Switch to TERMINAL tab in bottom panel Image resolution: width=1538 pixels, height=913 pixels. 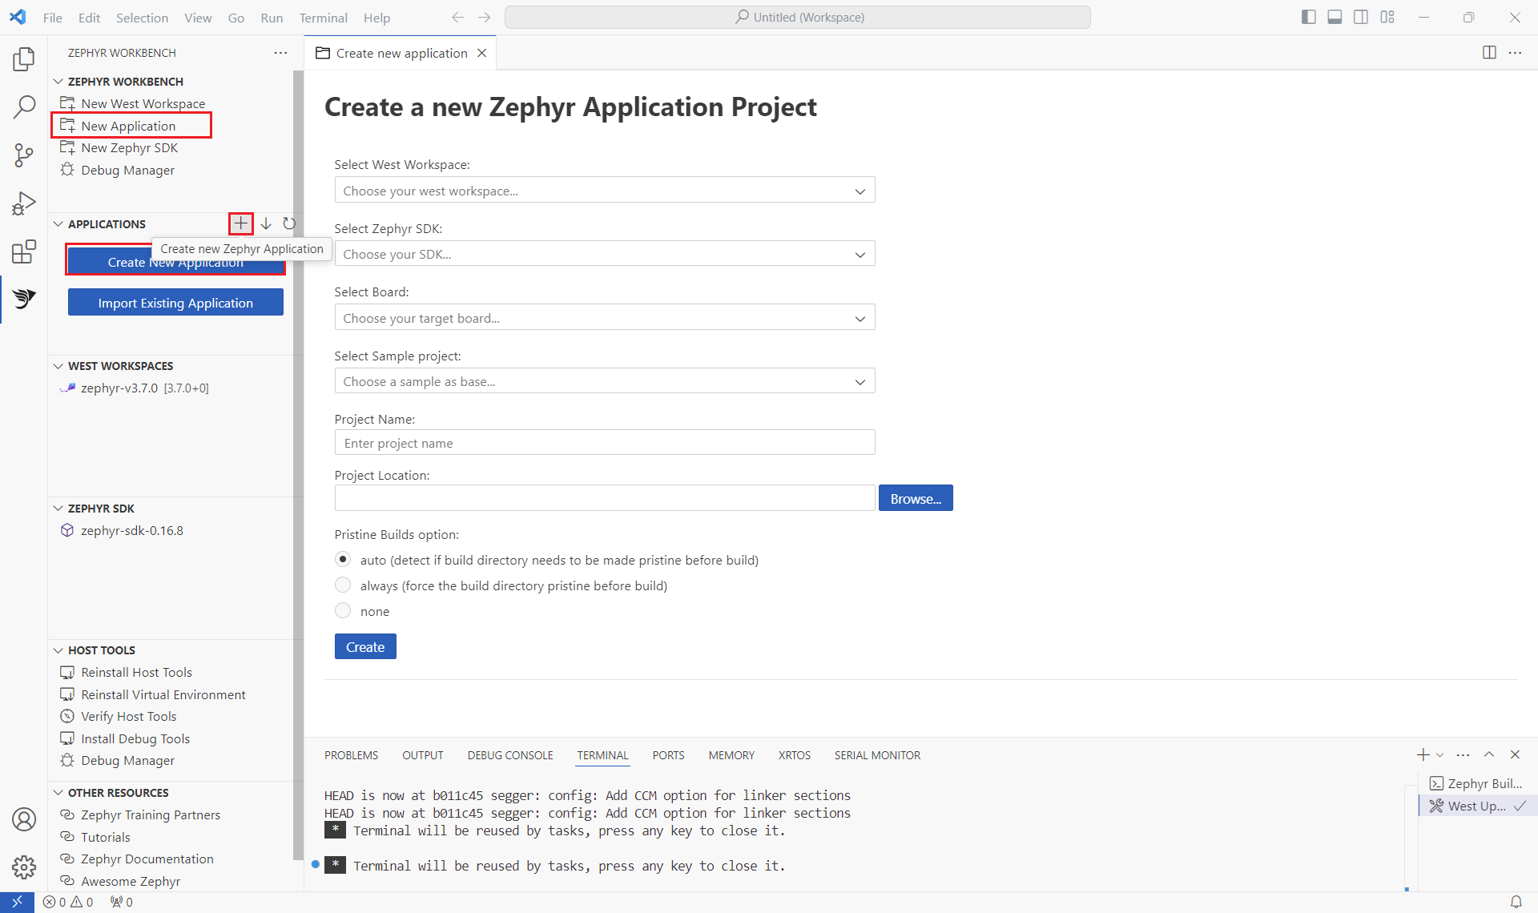point(602,754)
